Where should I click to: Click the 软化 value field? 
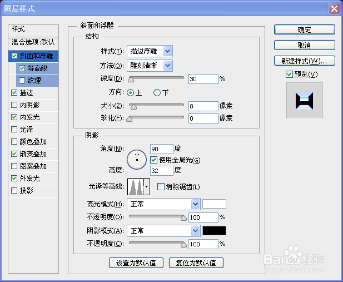(x=203, y=118)
